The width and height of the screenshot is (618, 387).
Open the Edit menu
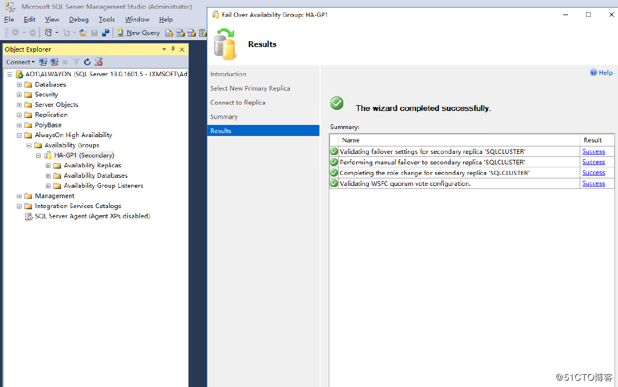30,19
